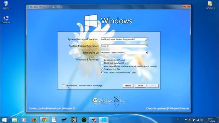Close the Transformation Pack window
219x123 pixels.
point(186,6)
